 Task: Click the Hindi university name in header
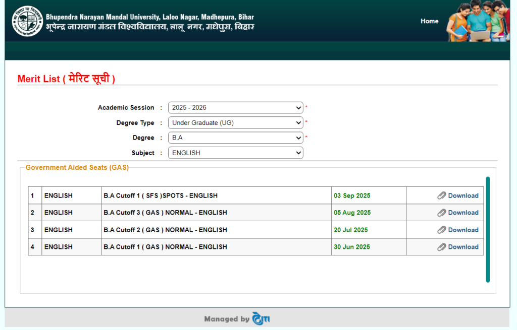150,27
